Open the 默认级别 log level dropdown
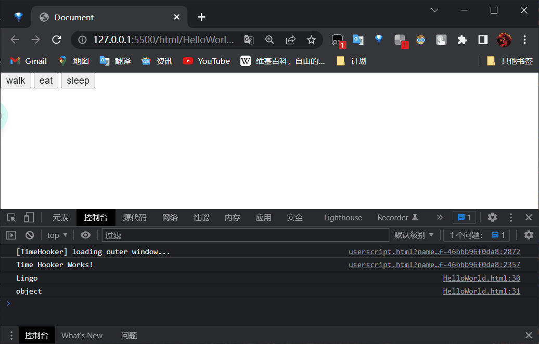Image resolution: width=539 pixels, height=344 pixels. (x=414, y=235)
